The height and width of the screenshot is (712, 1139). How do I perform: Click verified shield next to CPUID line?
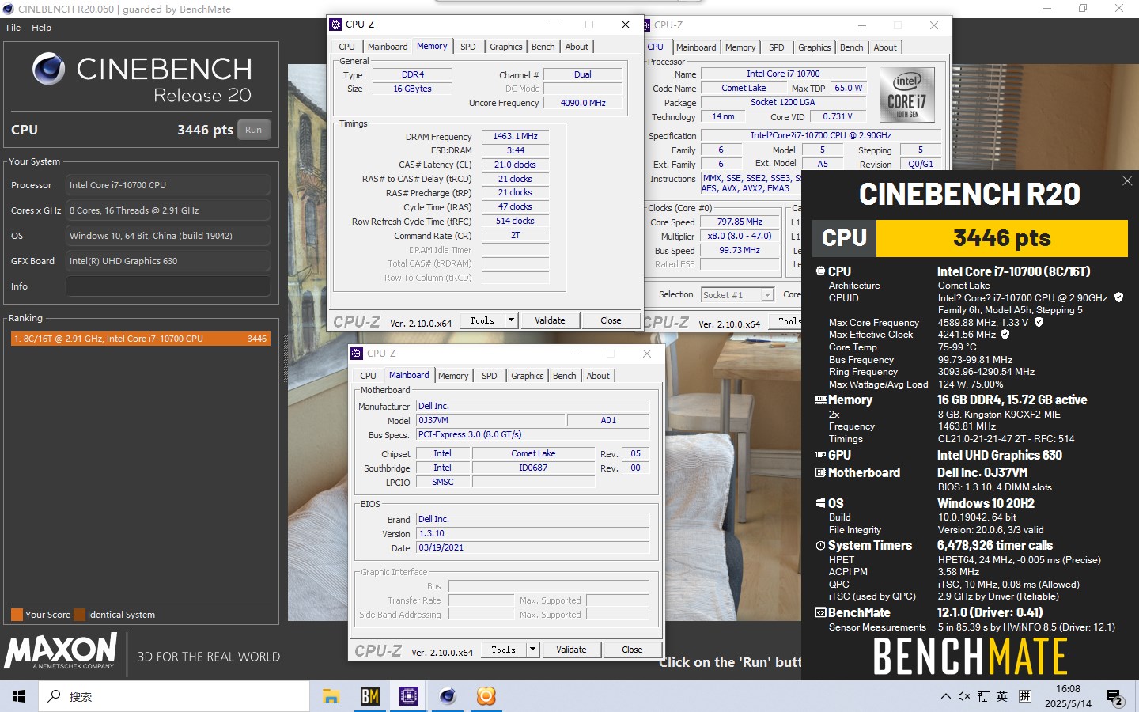(x=1118, y=297)
